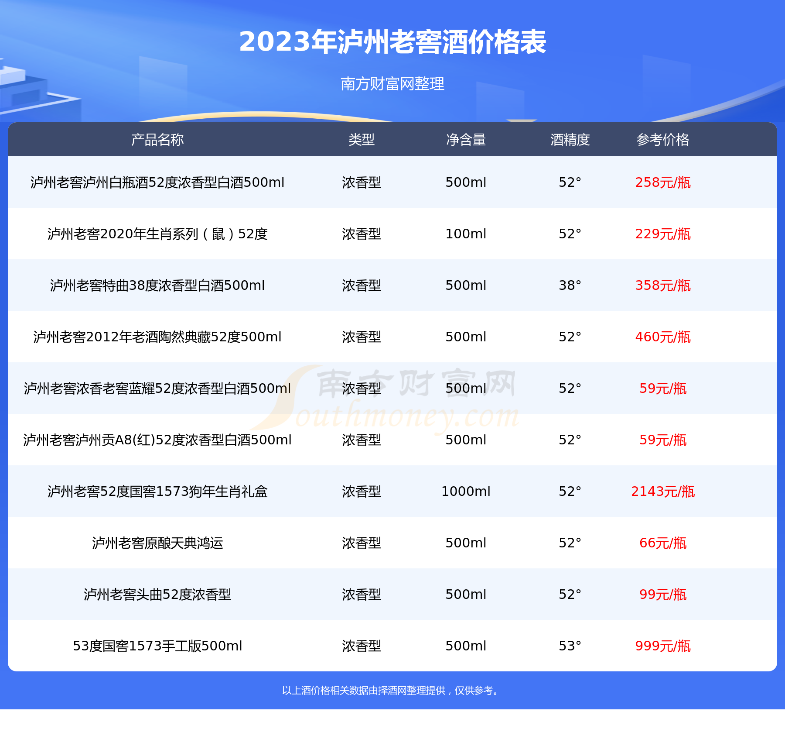Viewport: 785px width, 729px height.
Task: Select product 泸州老窖原酿天典鸿运
Action: click(x=157, y=543)
